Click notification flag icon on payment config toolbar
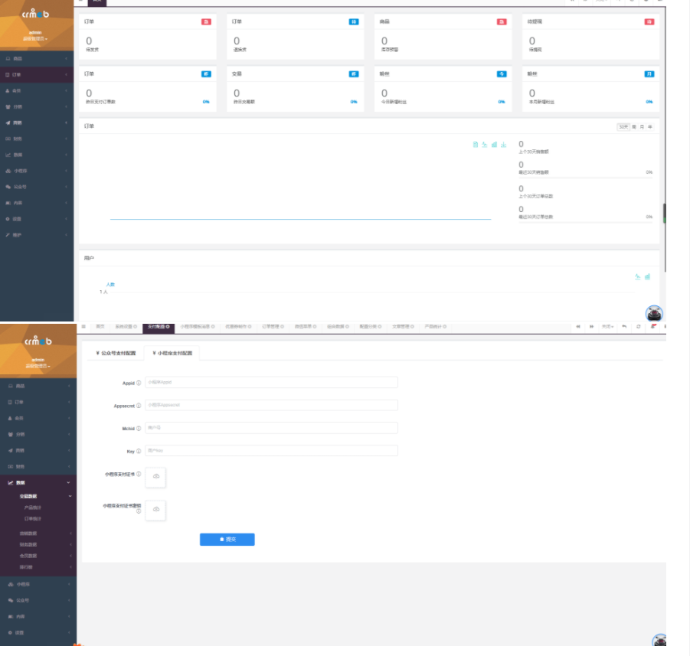690x656 pixels. pos(653,326)
